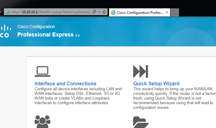Click the Quick Setup Wizard description text
Screen dimensions: 216x128
tap(174, 98)
